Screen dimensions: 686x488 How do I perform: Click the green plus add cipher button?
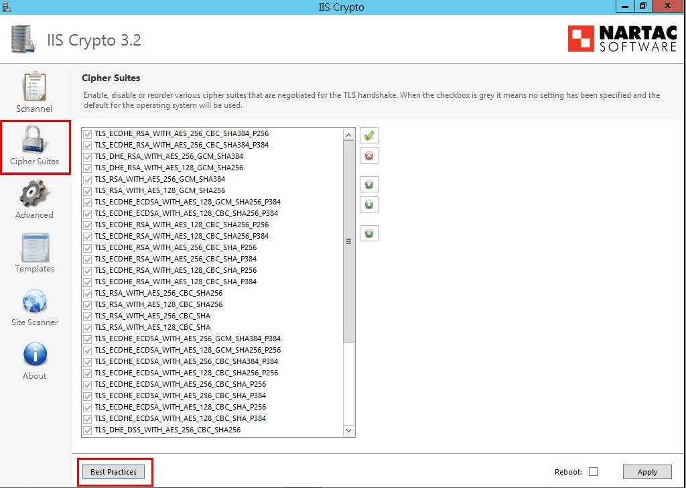tap(369, 233)
